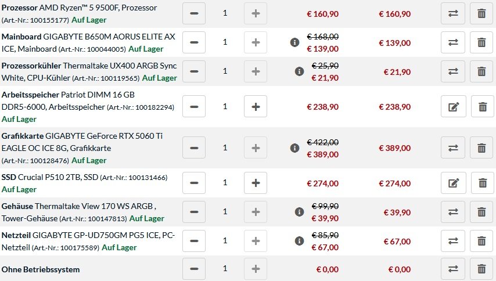Viewport: 496px width, 281px height.
Task: Show discount info for Thermaltake UX400 cooler
Action: 299,71
